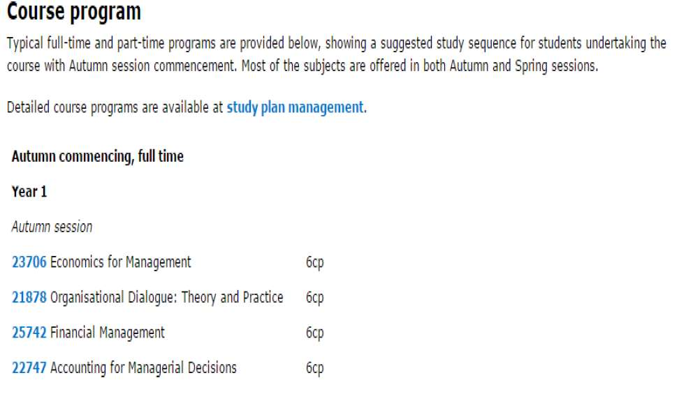The image size is (679, 394).
Task: Click the line starting 'course with Autumn session'
Action: pyautogui.click(x=302, y=66)
